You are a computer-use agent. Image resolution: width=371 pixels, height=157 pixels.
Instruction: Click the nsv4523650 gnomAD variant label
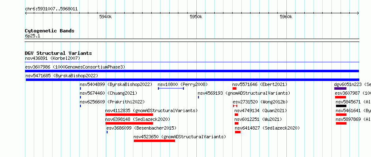180,137
